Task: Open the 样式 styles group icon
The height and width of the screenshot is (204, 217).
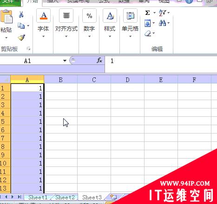Action: 110,16
